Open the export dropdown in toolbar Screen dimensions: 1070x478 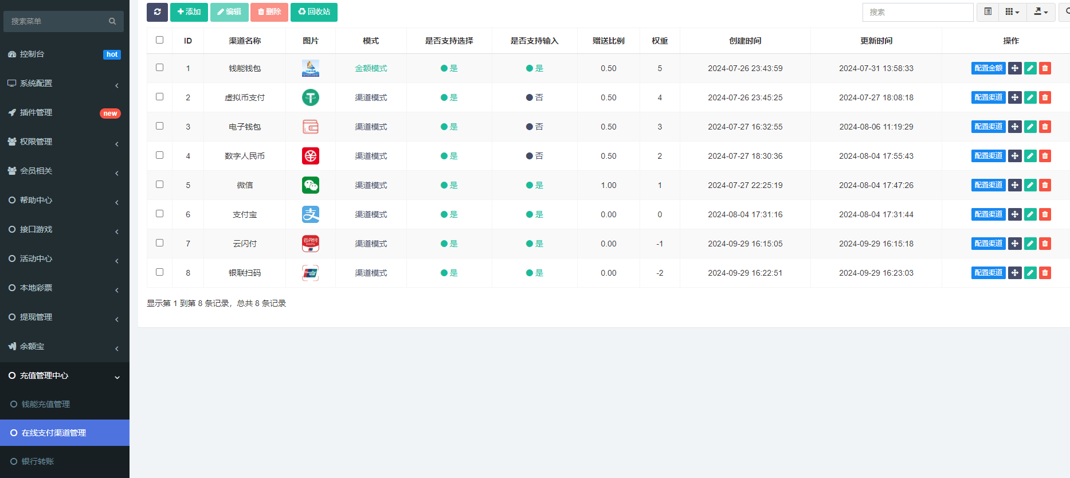click(x=1040, y=12)
